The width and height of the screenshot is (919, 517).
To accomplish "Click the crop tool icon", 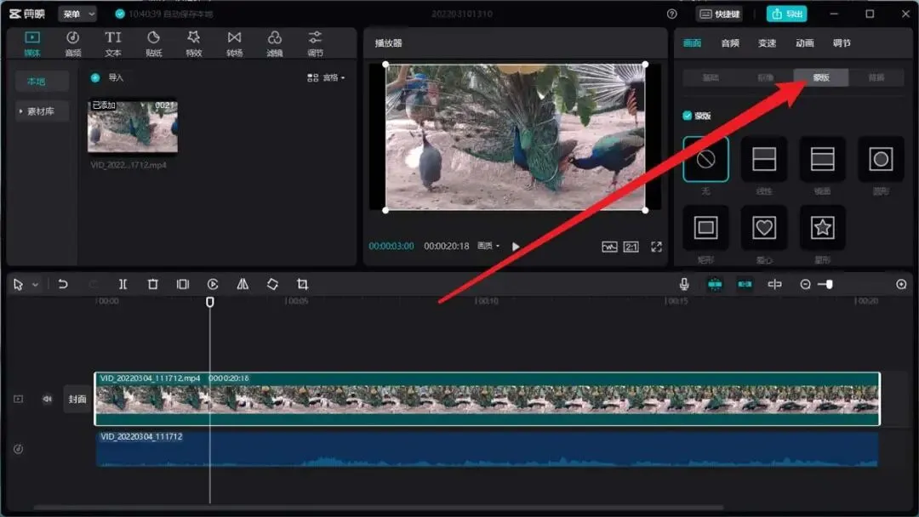I will 302,284.
